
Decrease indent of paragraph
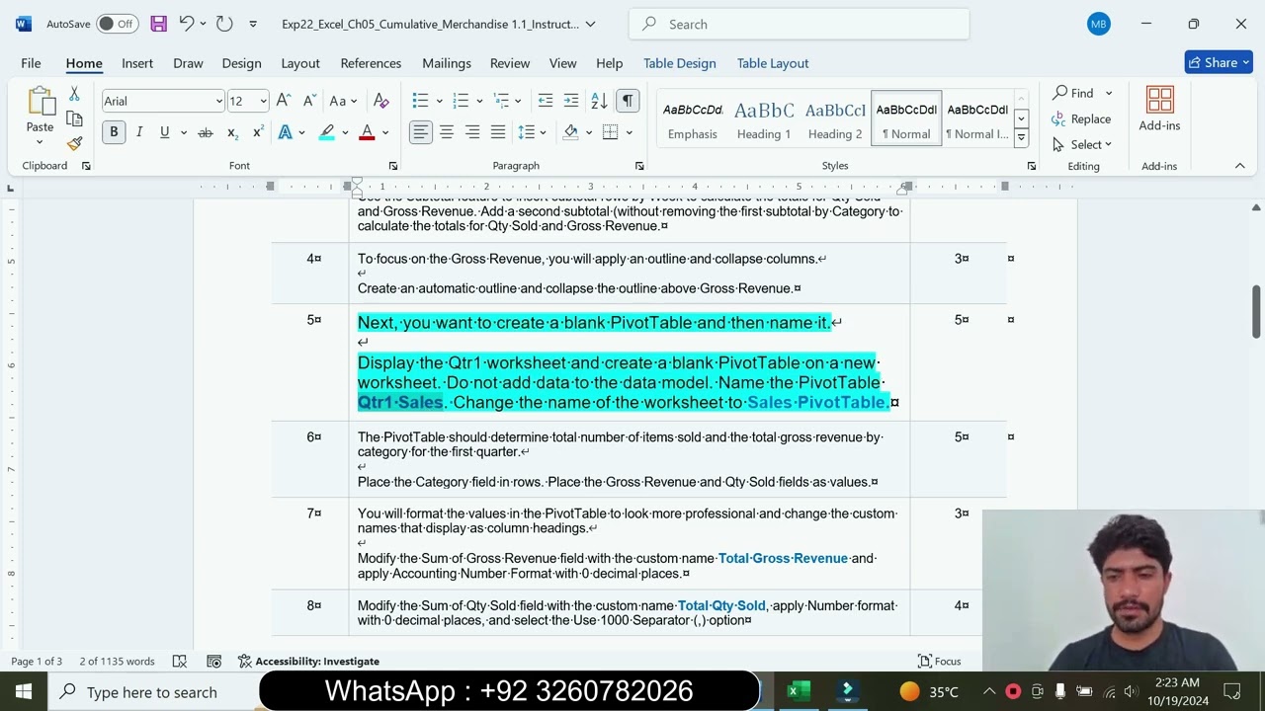tap(546, 101)
